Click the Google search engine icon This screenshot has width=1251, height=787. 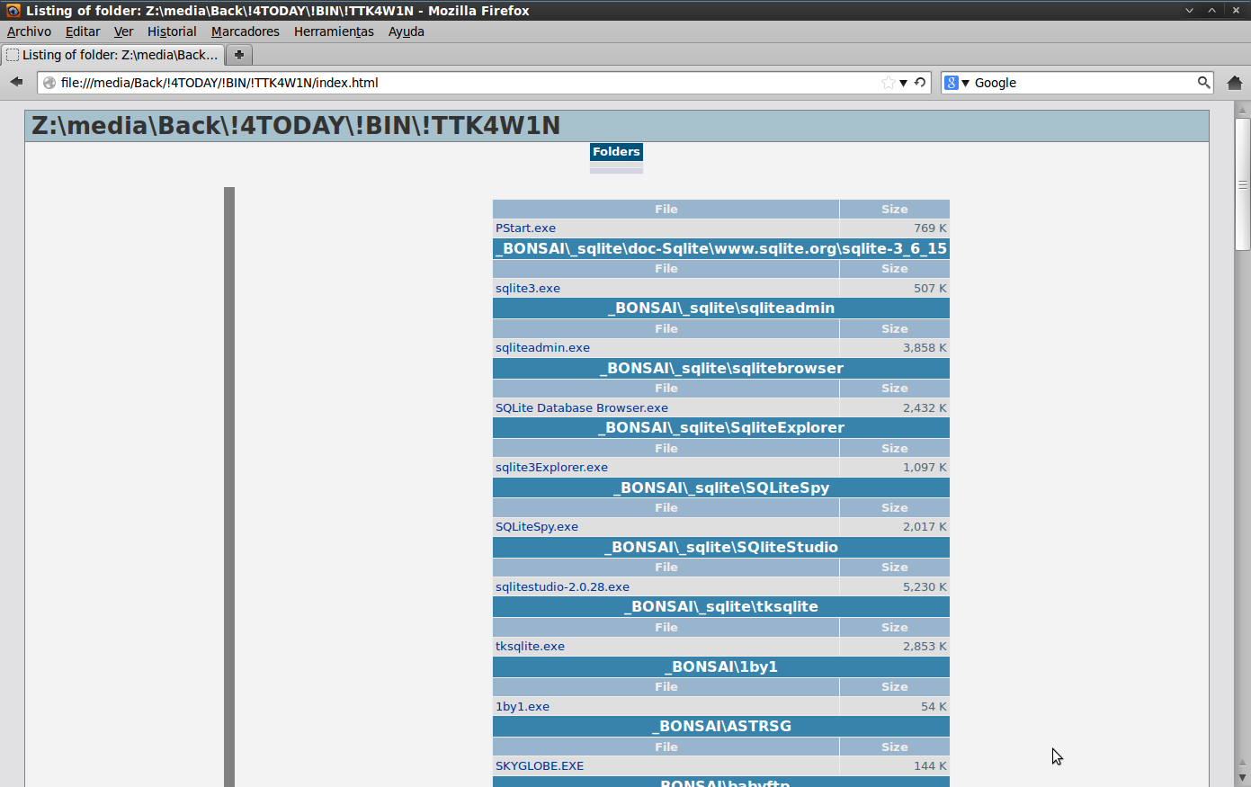951,83
